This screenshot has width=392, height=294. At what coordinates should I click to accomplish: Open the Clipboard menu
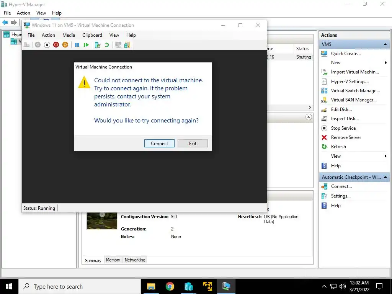click(x=92, y=35)
